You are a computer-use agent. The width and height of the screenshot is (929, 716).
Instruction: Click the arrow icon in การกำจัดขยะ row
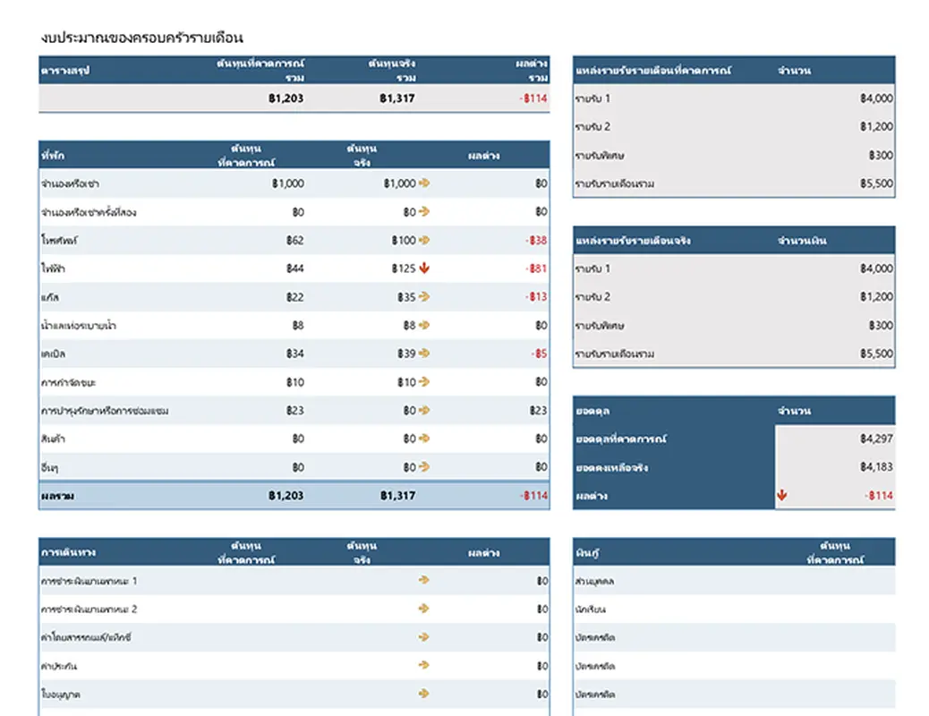[x=424, y=382]
